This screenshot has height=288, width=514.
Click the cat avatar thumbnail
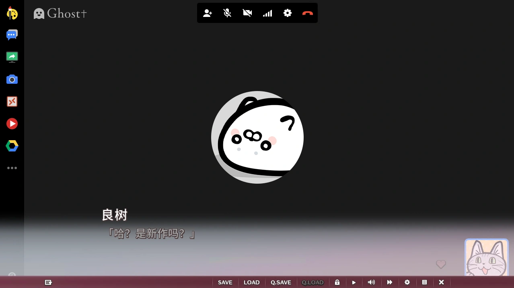point(486,258)
